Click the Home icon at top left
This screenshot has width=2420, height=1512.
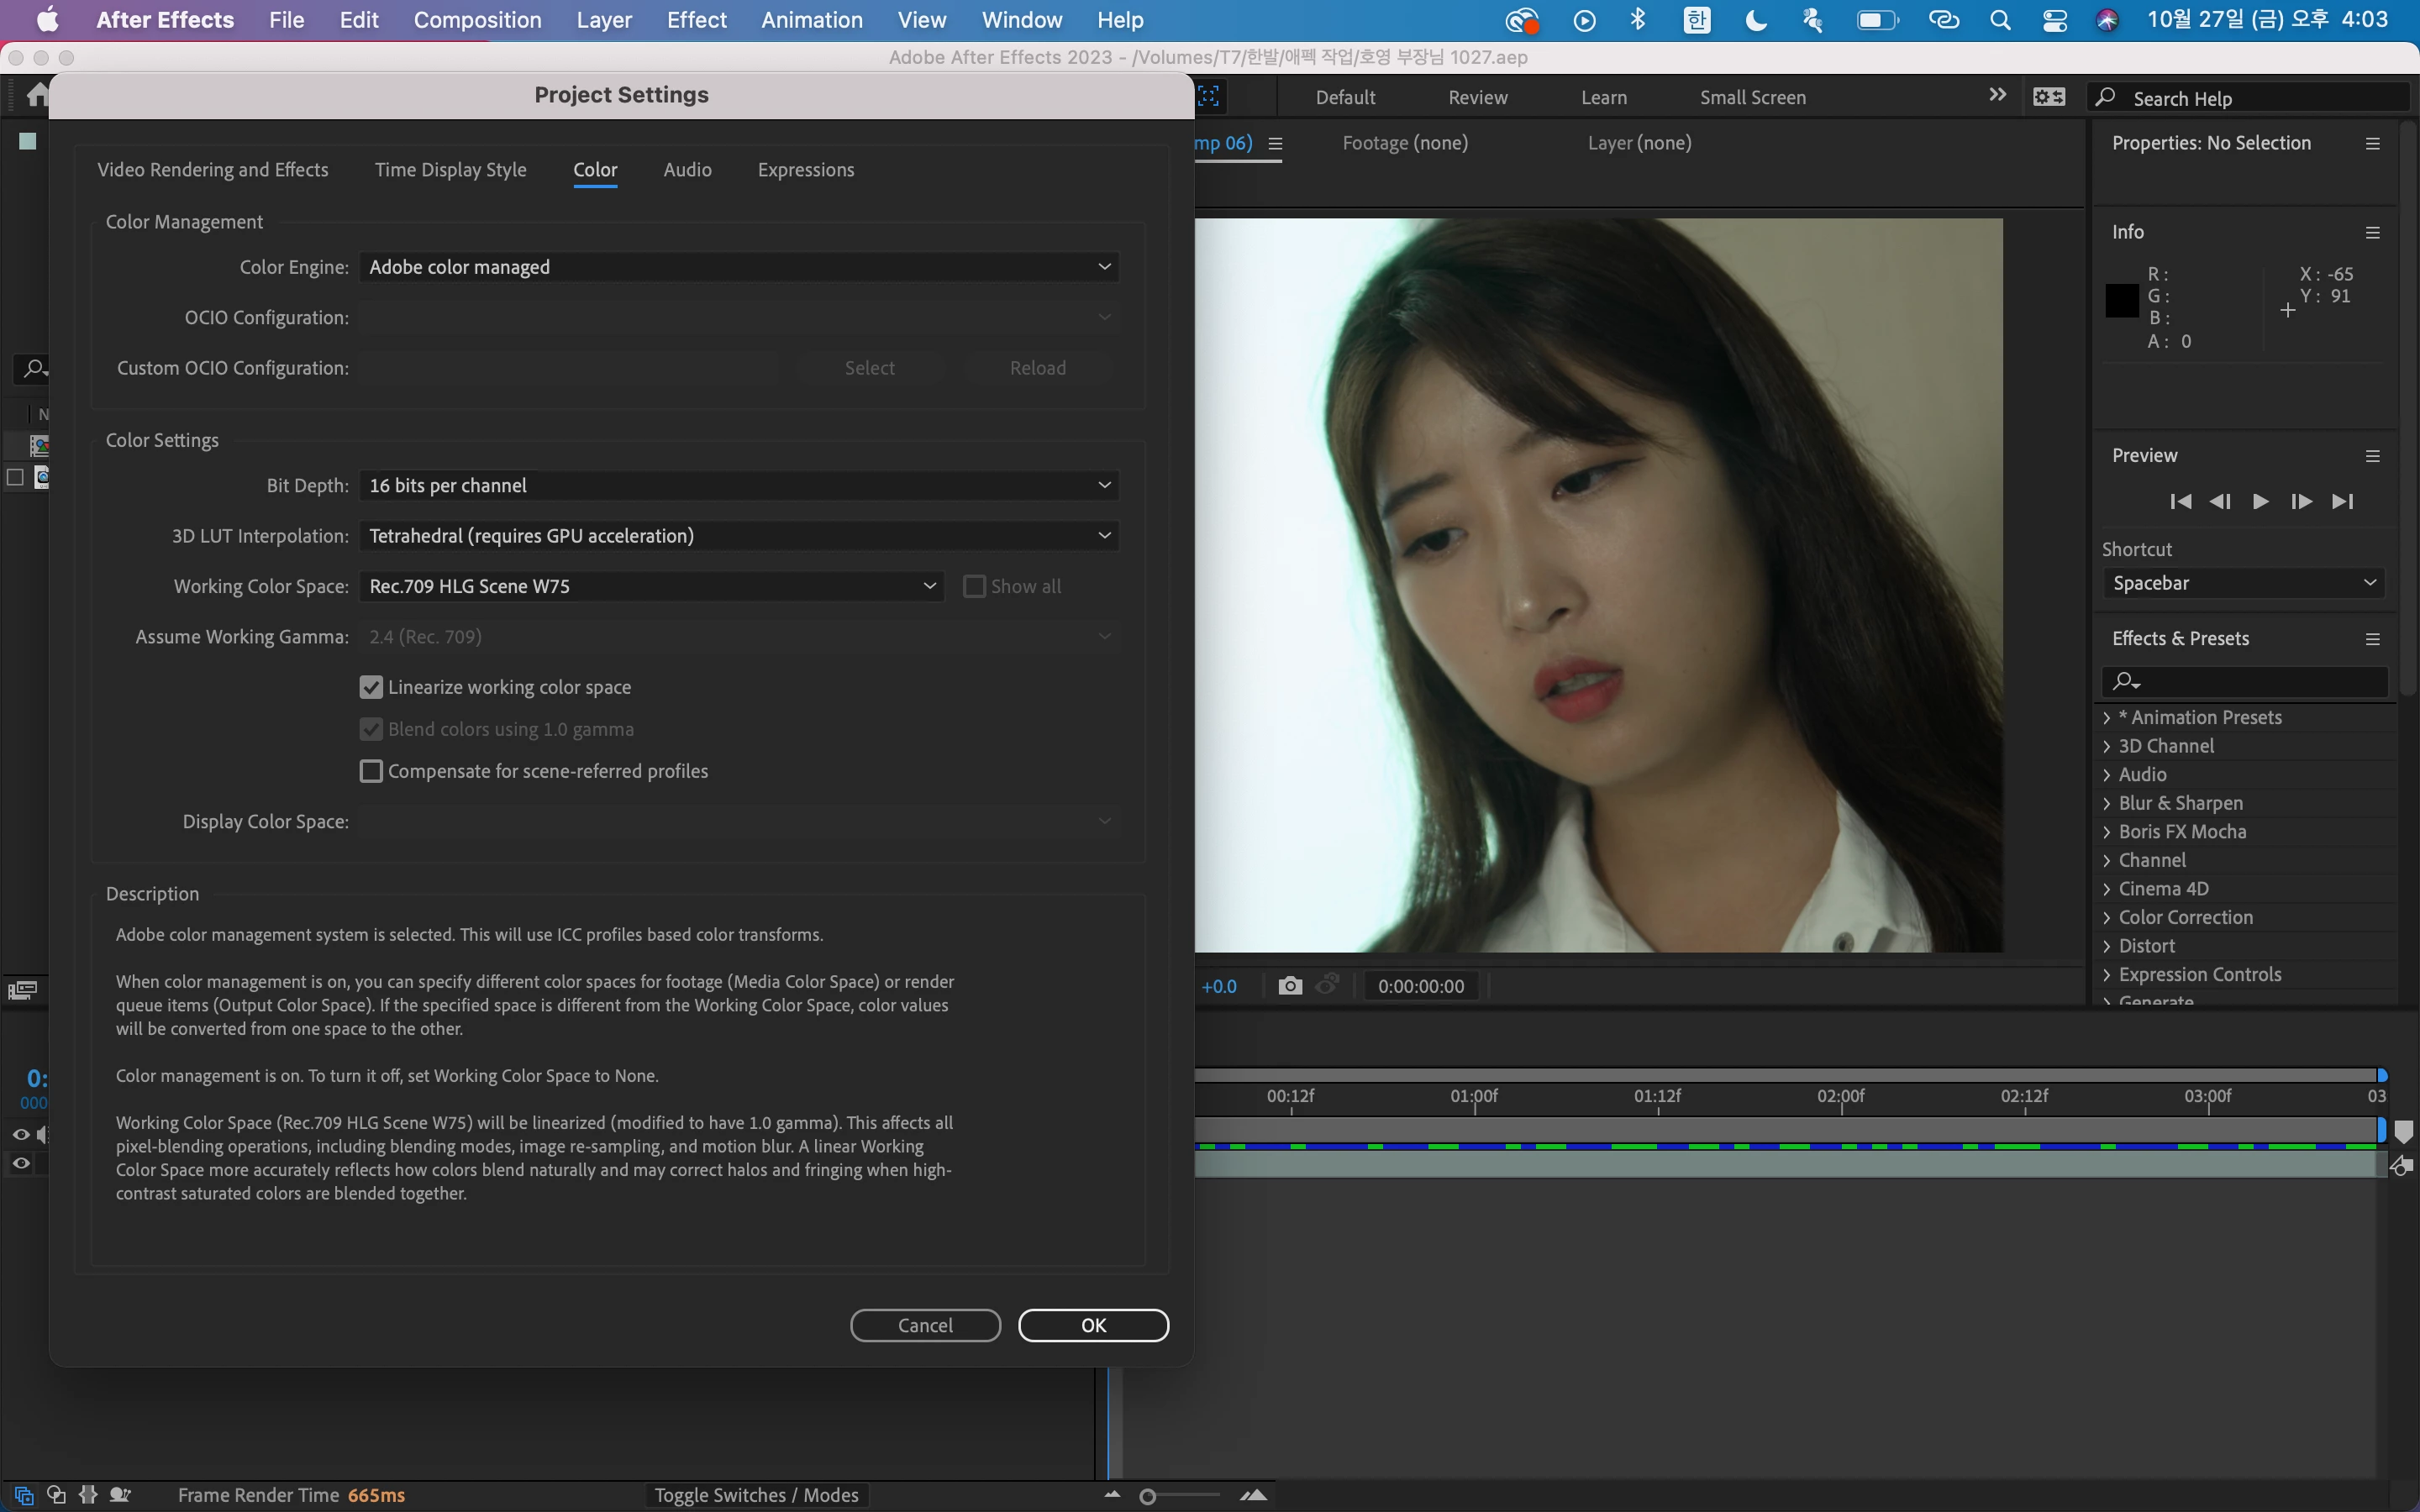pos(38,95)
